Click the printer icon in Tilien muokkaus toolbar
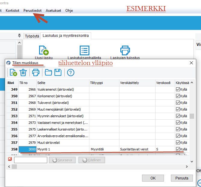This screenshot has width=201, height=187. [36, 73]
